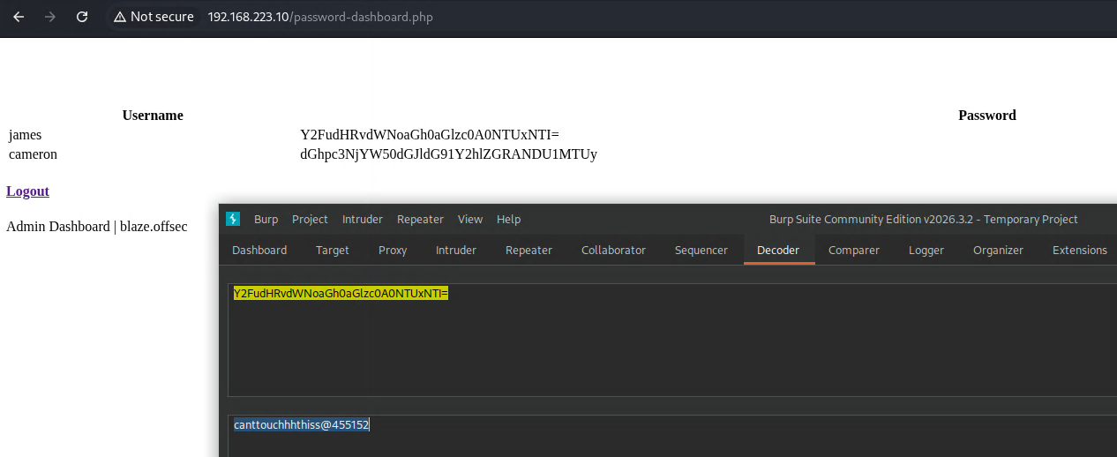Open the Repeater menu in menu bar
This screenshot has height=457, width=1117.
[x=420, y=219]
